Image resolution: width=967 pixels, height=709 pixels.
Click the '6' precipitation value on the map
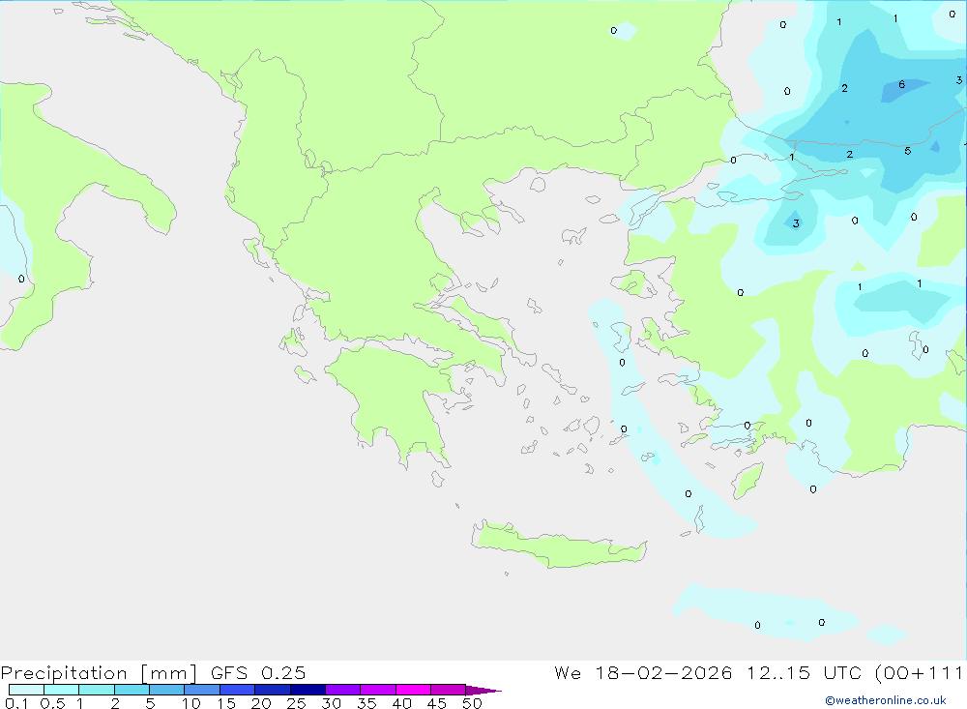point(901,84)
